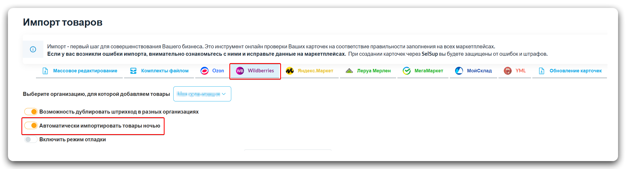Click the МойСклад tab label
626x169 pixels.
[479, 71]
